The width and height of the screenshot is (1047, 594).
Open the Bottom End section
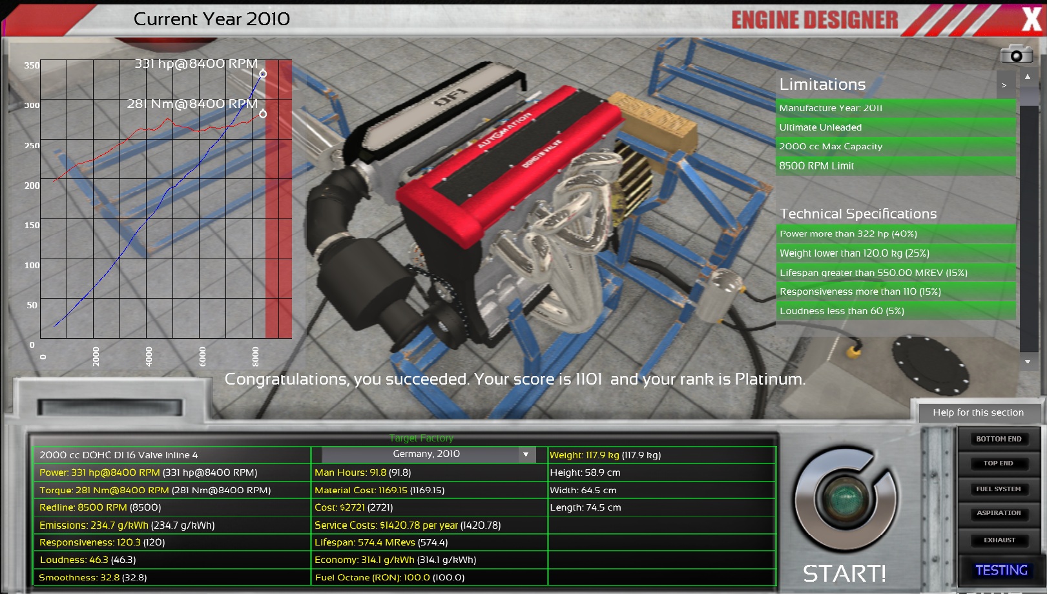coord(999,439)
